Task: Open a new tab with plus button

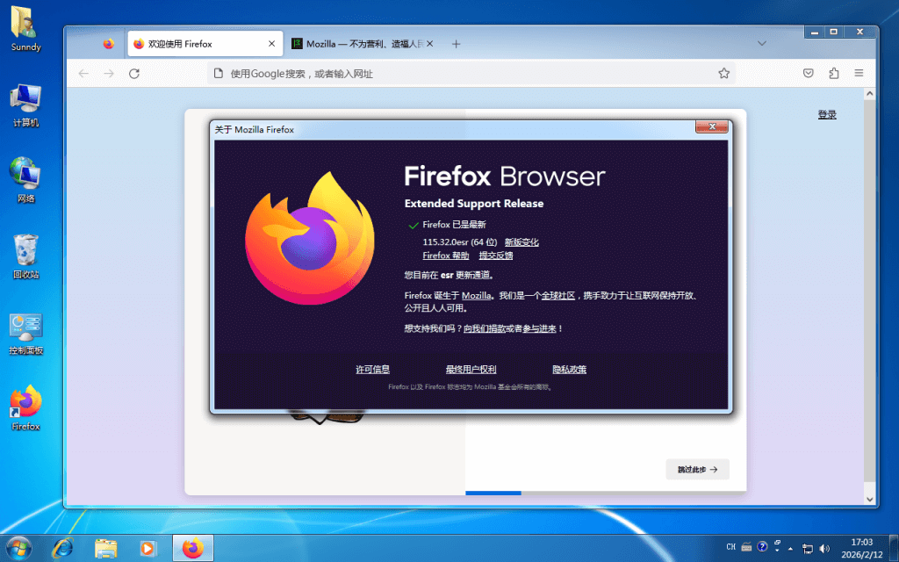Action: [x=456, y=44]
